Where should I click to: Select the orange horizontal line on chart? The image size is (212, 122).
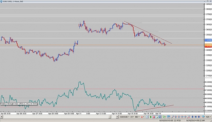tap(102, 45)
